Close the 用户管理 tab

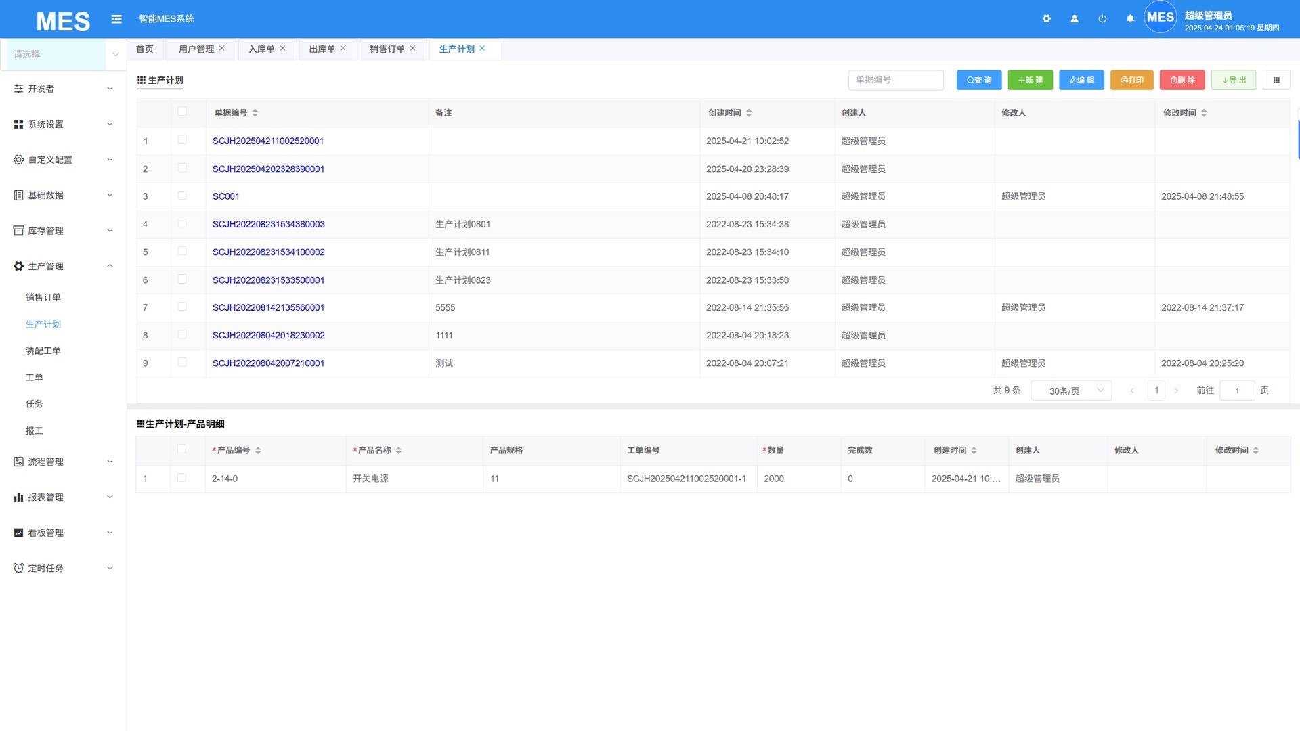point(221,49)
